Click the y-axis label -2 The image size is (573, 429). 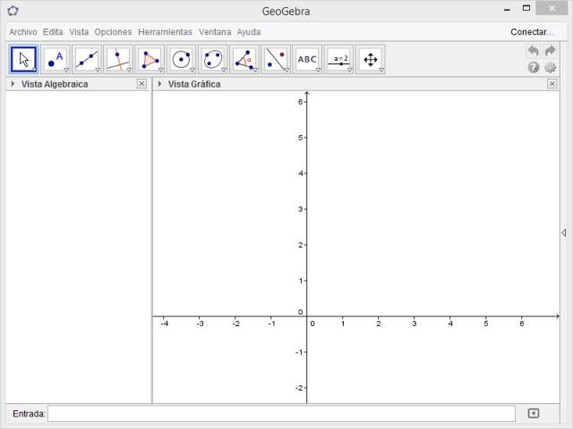coord(299,388)
